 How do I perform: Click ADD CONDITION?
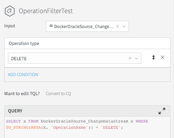click(23, 75)
